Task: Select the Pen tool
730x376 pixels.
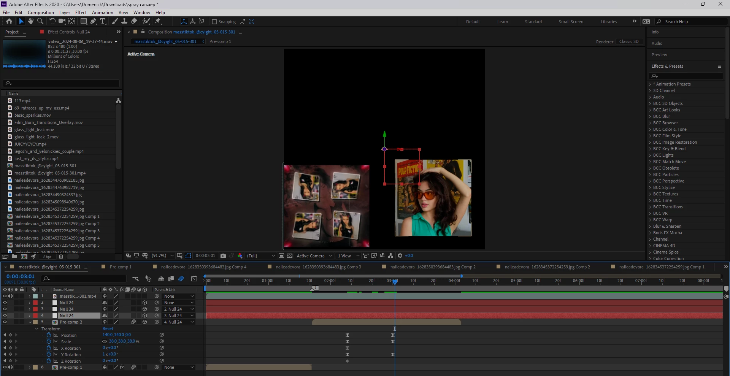Action: [x=93, y=21]
